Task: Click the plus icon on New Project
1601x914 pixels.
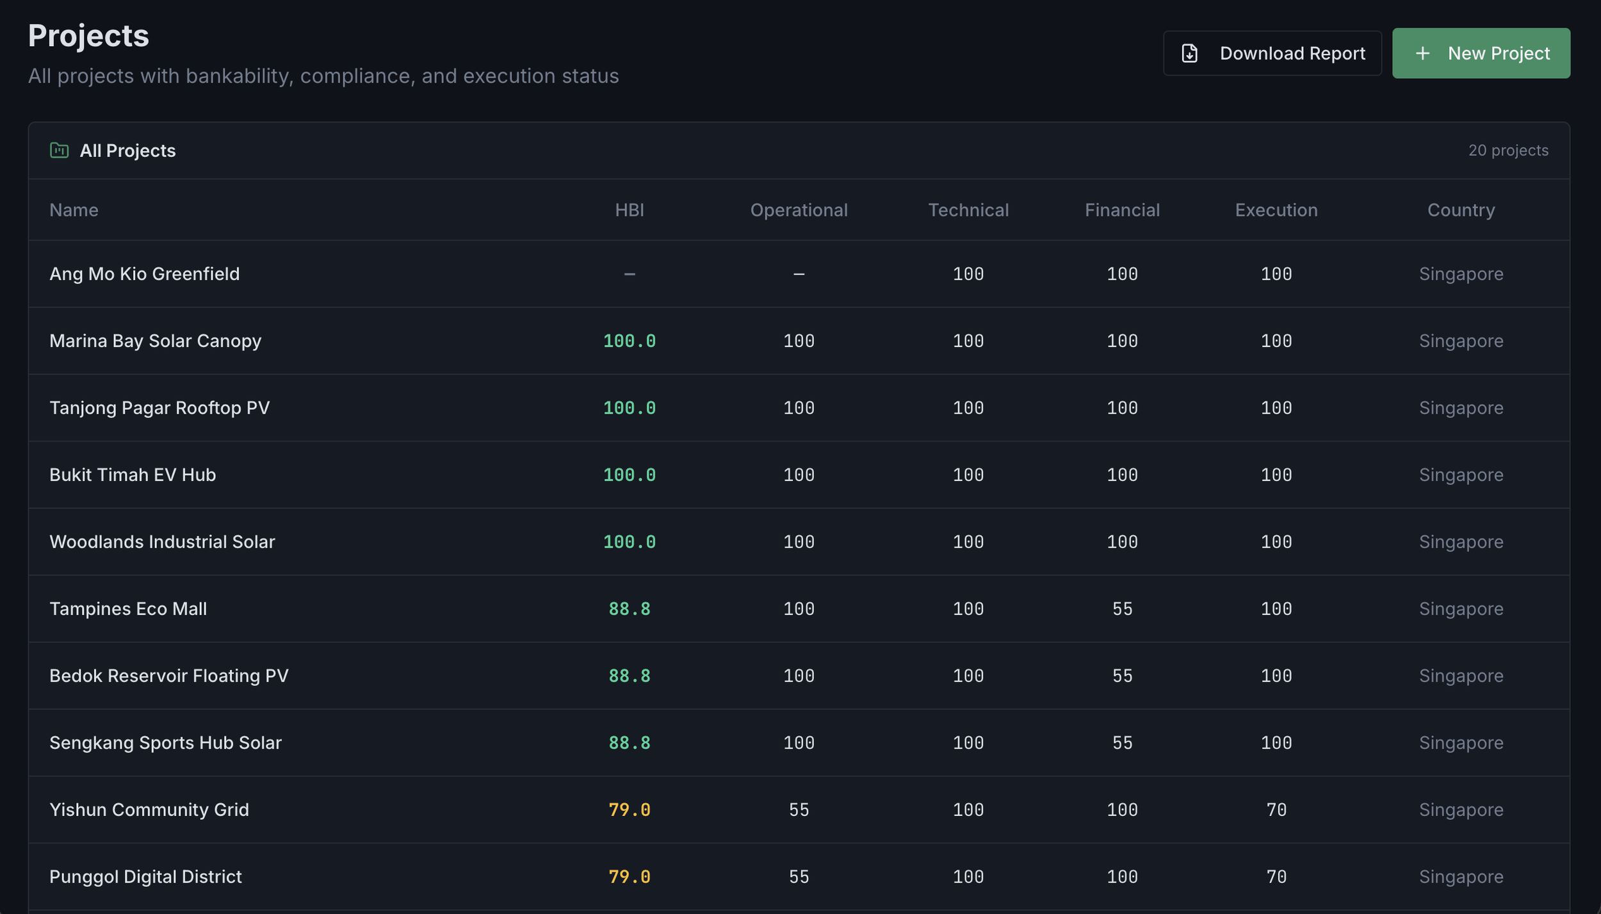Action: pyautogui.click(x=1422, y=53)
